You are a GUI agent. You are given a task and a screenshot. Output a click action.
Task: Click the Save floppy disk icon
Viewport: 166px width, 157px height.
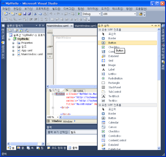pos(25,14)
